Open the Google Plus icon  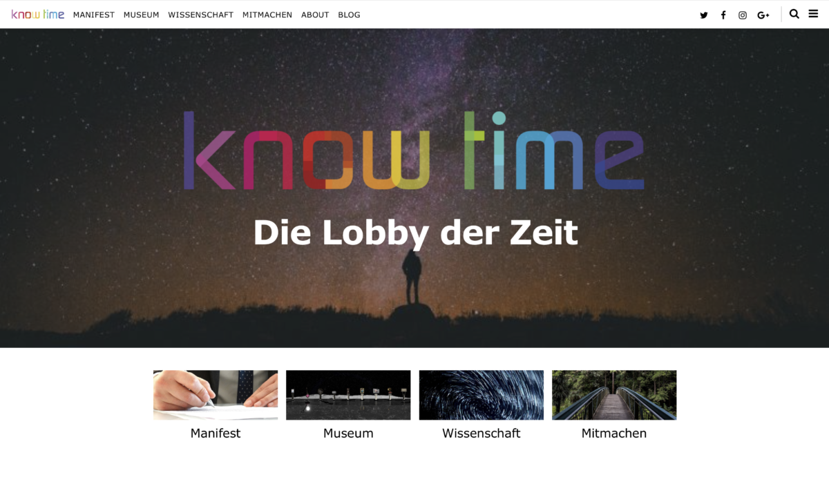[763, 15]
